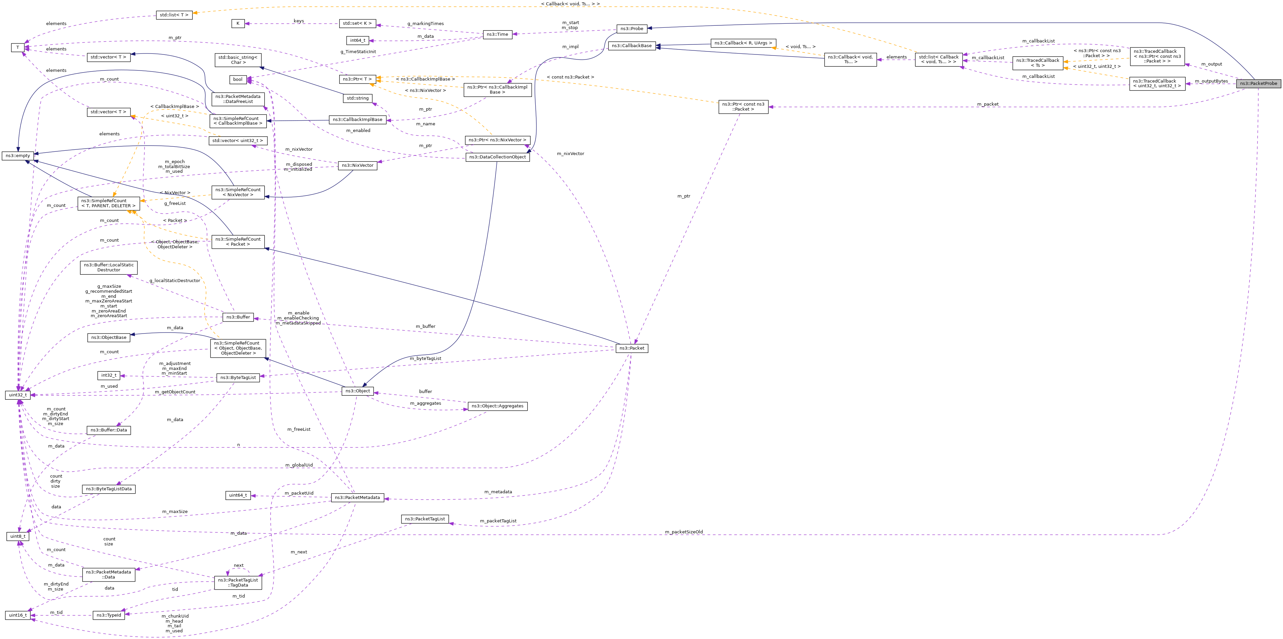
Task: Open the ns3::Callback< R, UArgs > node
Action: 743,43
